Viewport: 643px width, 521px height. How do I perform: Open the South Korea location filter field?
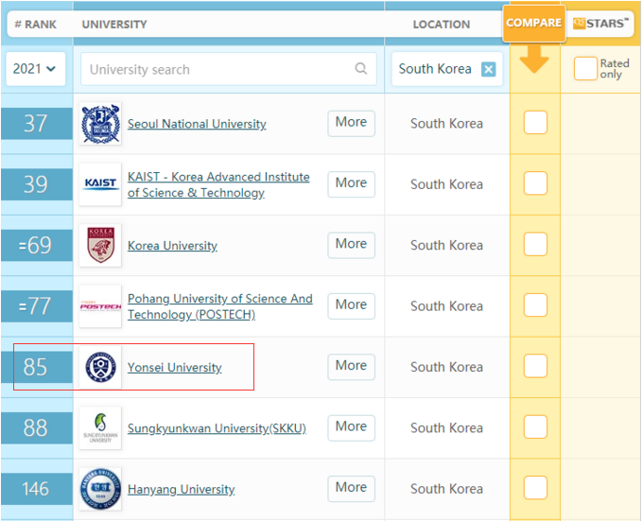(x=447, y=69)
